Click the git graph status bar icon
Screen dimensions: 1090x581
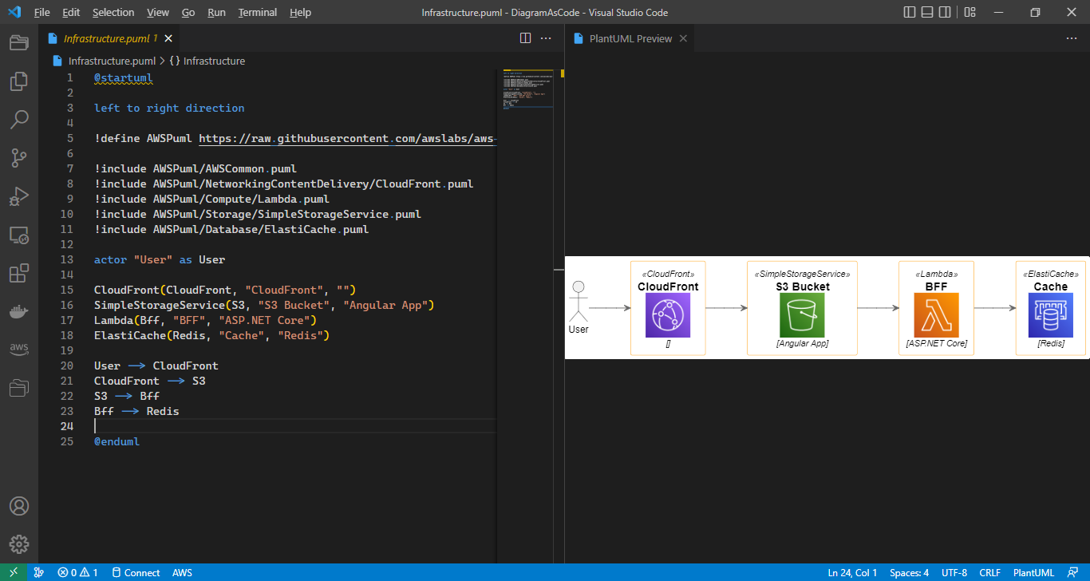[x=39, y=573]
